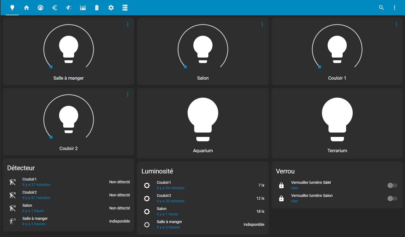Viewport: 405px width, 237px height.
Task: Enable the Verrouiller lumière SàM switch
Action: click(392, 185)
